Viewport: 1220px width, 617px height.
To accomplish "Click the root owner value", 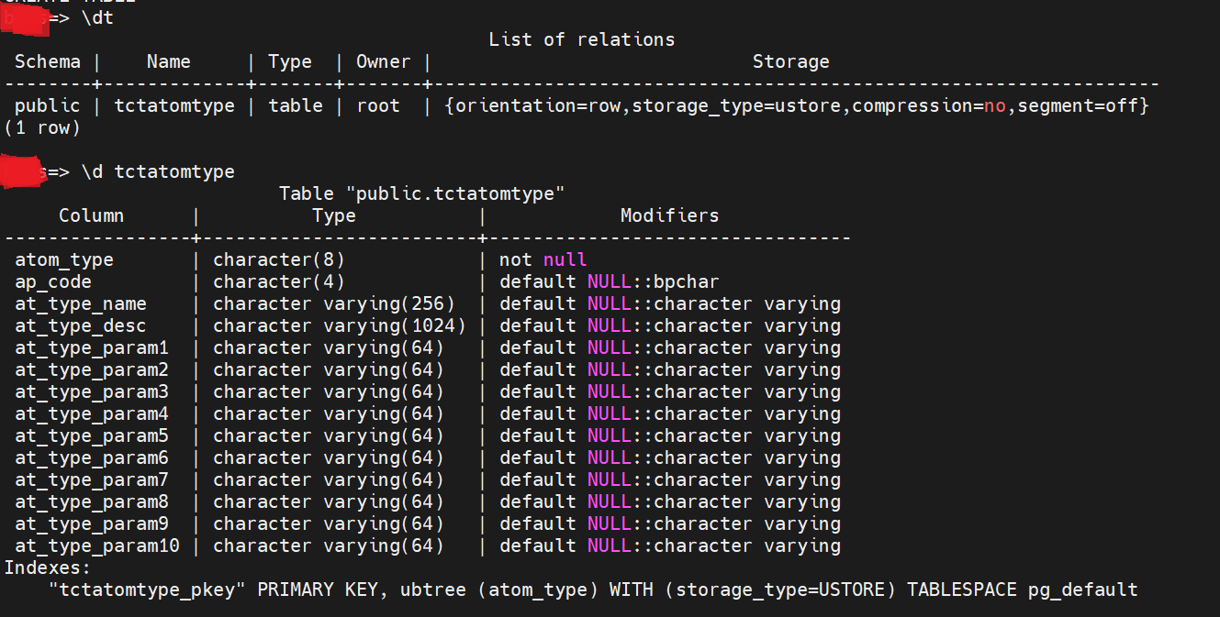I will pyautogui.click(x=378, y=105).
